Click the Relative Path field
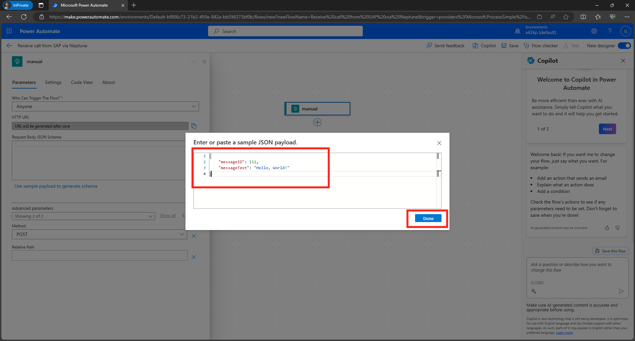Viewport: 635px width, 341px height. tap(100, 255)
